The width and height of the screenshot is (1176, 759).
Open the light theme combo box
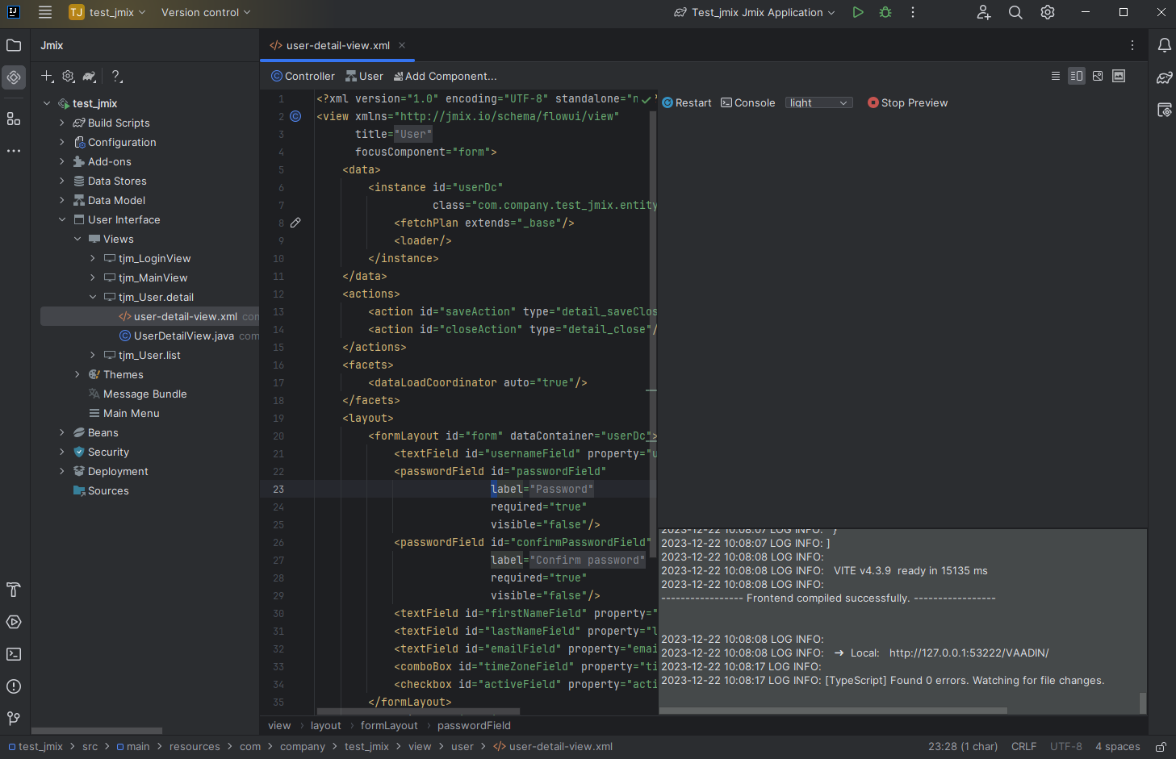(x=818, y=102)
